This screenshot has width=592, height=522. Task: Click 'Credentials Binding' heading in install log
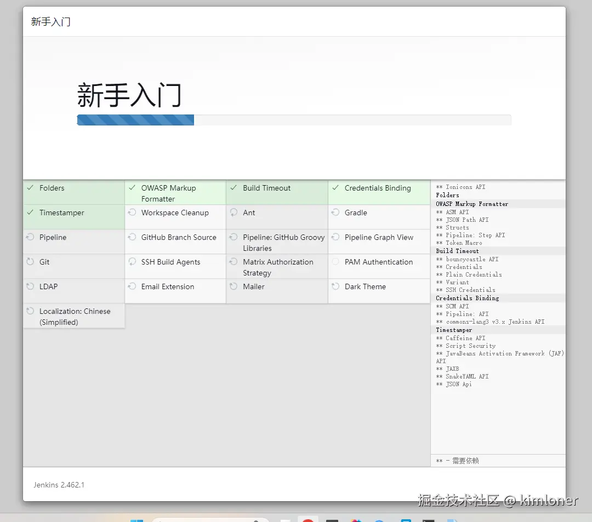(468, 299)
